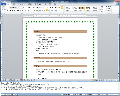Select the Format Painter brush icon
This screenshot has height=96, width=120.
pos(7,11)
